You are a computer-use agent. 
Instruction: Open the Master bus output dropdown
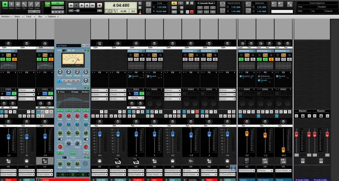click(x=247, y=170)
